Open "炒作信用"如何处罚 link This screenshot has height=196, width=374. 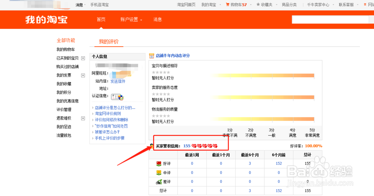111,126
